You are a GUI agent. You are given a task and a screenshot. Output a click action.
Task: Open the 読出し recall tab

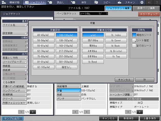coord(58,2)
